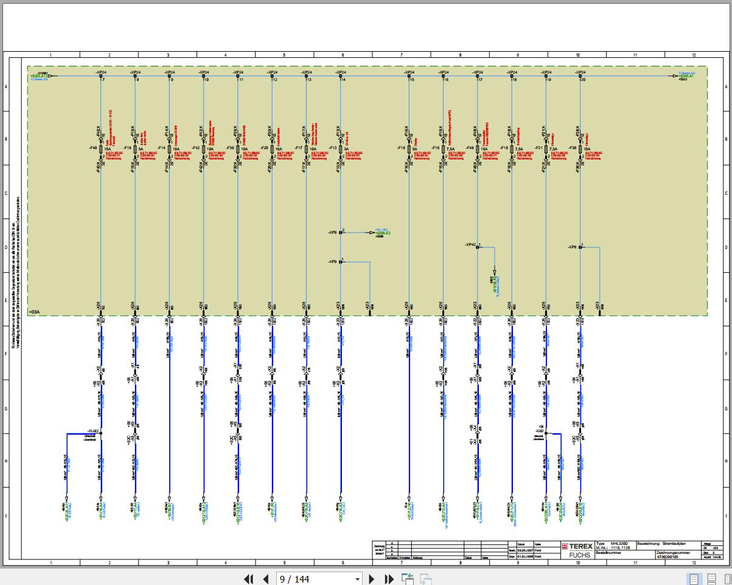Click the TEREX logo in the title block

(577, 547)
